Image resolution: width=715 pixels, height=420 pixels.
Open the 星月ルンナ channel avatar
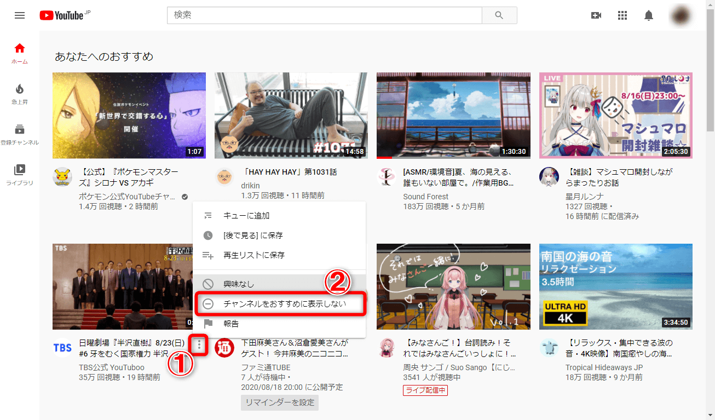[x=549, y=177]
